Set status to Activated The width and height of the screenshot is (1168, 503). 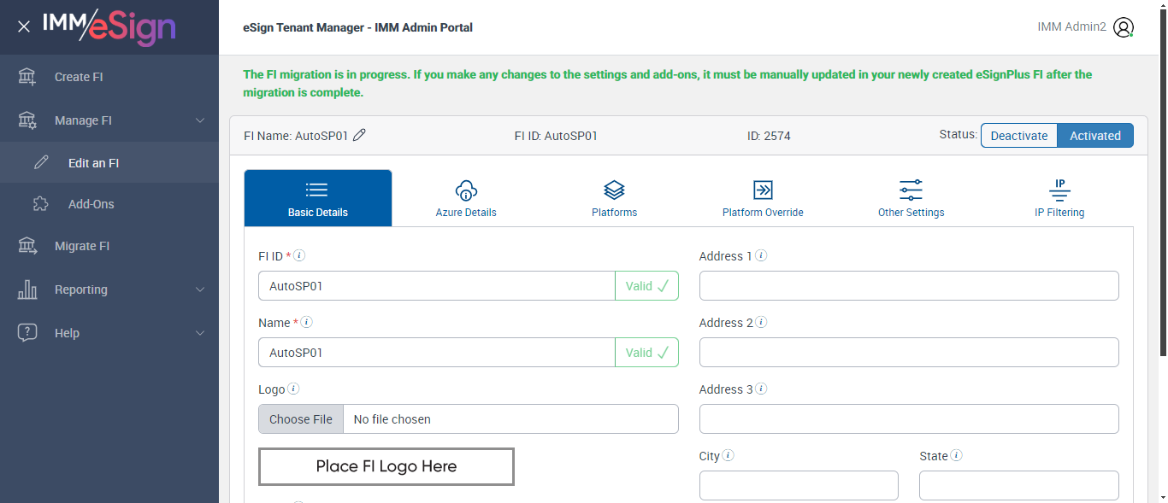click(1095, 136)
